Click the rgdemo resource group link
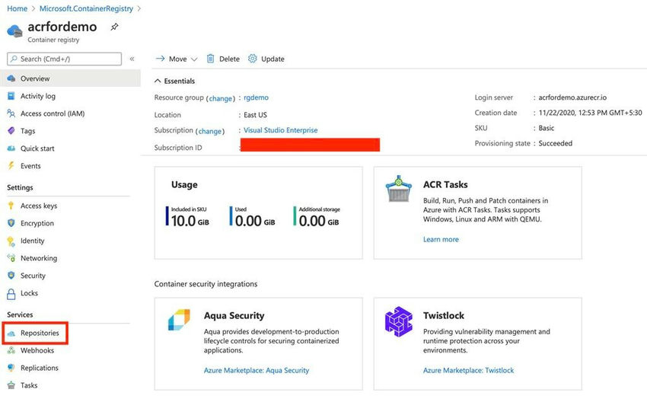 click(256, 97)
